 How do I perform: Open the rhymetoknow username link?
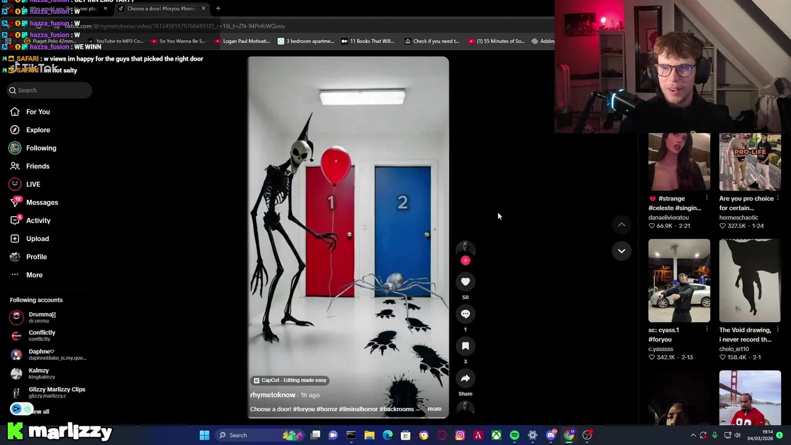[x=273, y=395]
